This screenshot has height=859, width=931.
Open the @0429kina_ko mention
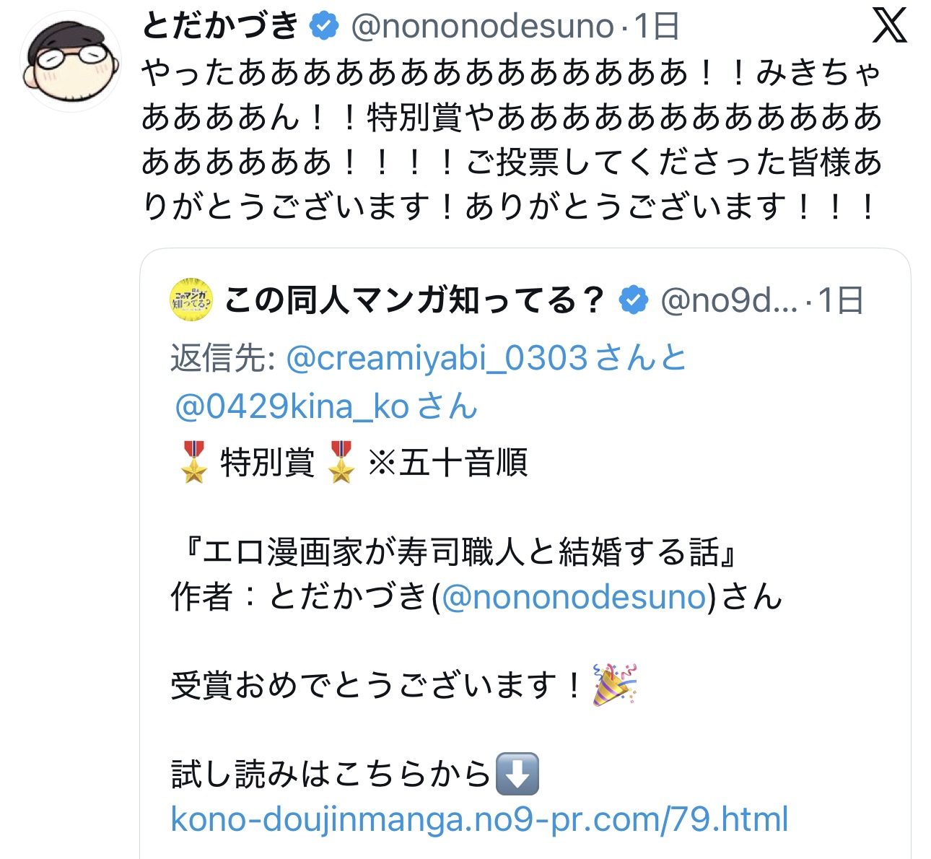[292, 406]
